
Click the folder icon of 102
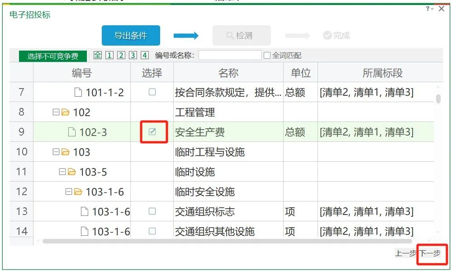(x=66, y=112)
